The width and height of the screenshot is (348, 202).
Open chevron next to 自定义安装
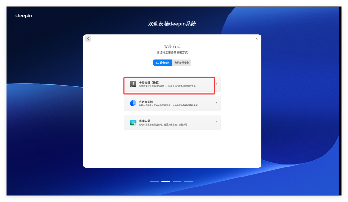click(x=217, y=103)
